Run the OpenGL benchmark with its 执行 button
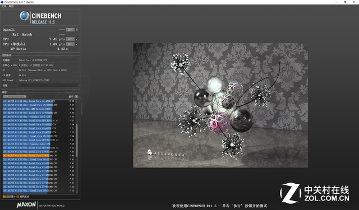This screenshot has height=210, width=359. point(70,30)
